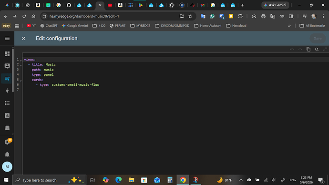This screenshot has width=329, height=185.
Task: Go to the browser home page
Action: click(33, 16)
